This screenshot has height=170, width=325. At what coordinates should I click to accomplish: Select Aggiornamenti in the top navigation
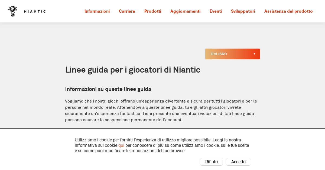coord(185,11)
